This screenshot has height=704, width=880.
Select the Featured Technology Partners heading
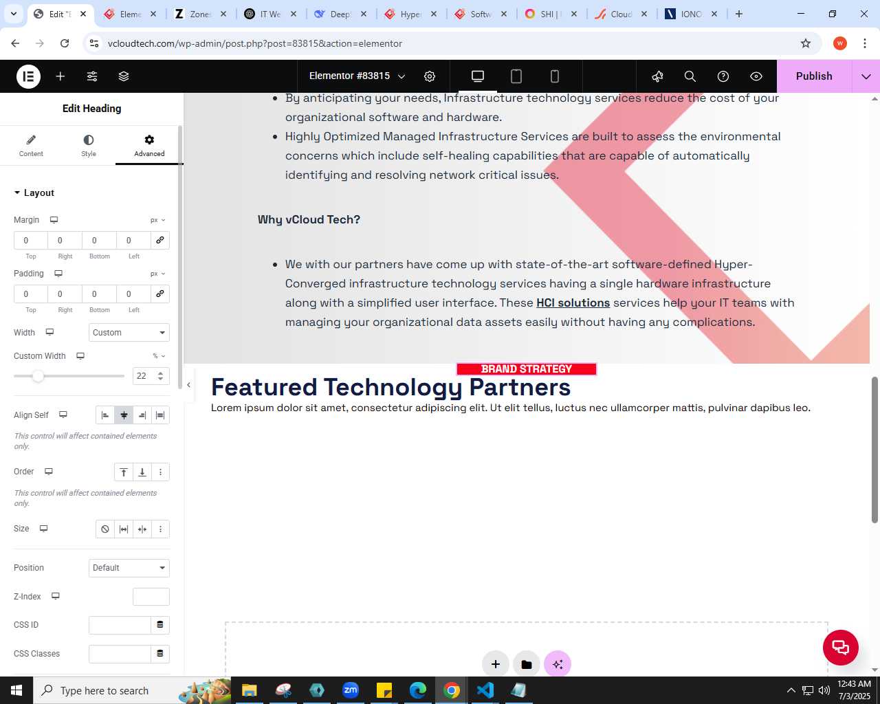(x=390, y=388)
